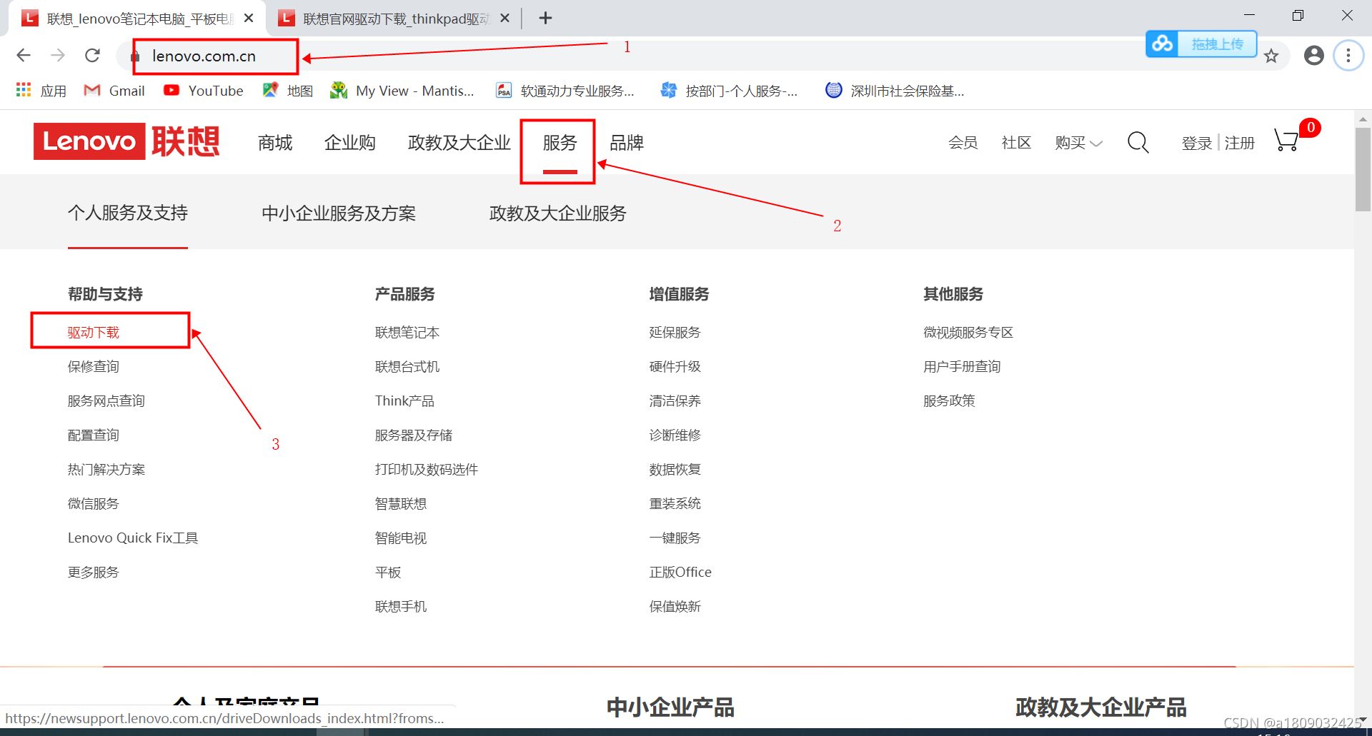
Task: Open the YouTube bookmark
Action: point(204,91)
